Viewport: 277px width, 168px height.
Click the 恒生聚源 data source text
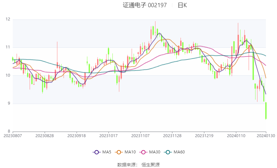pyautogui.click(x=151, y=165)
